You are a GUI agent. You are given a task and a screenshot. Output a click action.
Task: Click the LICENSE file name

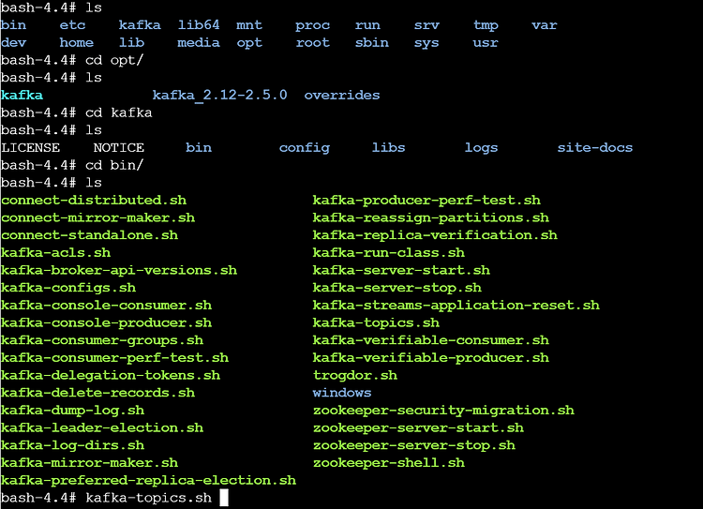pos(30,147)
